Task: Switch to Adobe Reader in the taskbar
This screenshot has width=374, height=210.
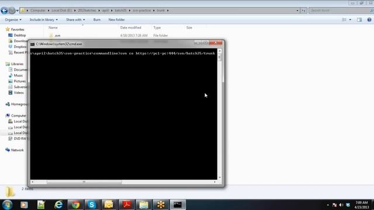Action: [x=126, y=205]
